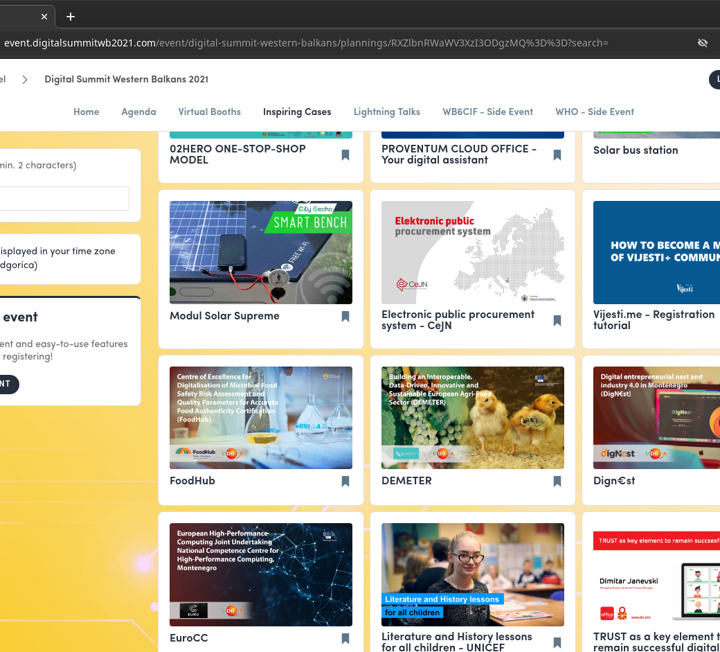This screenshot has width=720, height=652.
Task: Click the Dign€st title text
Action: point(614,481)
